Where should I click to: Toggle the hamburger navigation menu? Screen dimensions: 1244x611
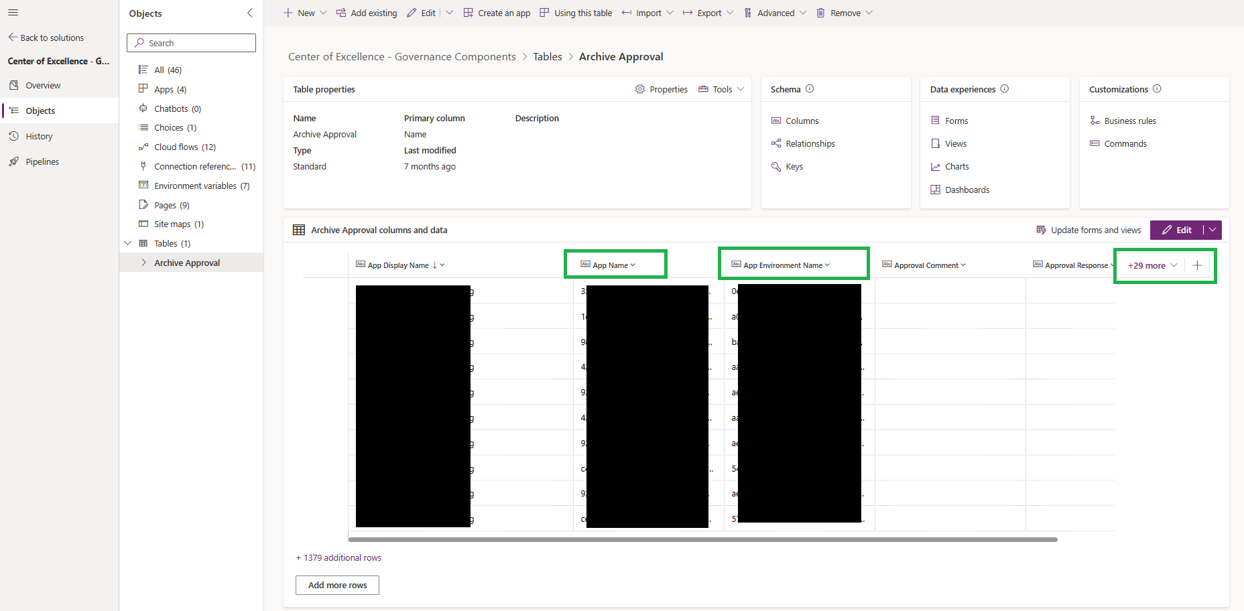[x=13, y=12]
